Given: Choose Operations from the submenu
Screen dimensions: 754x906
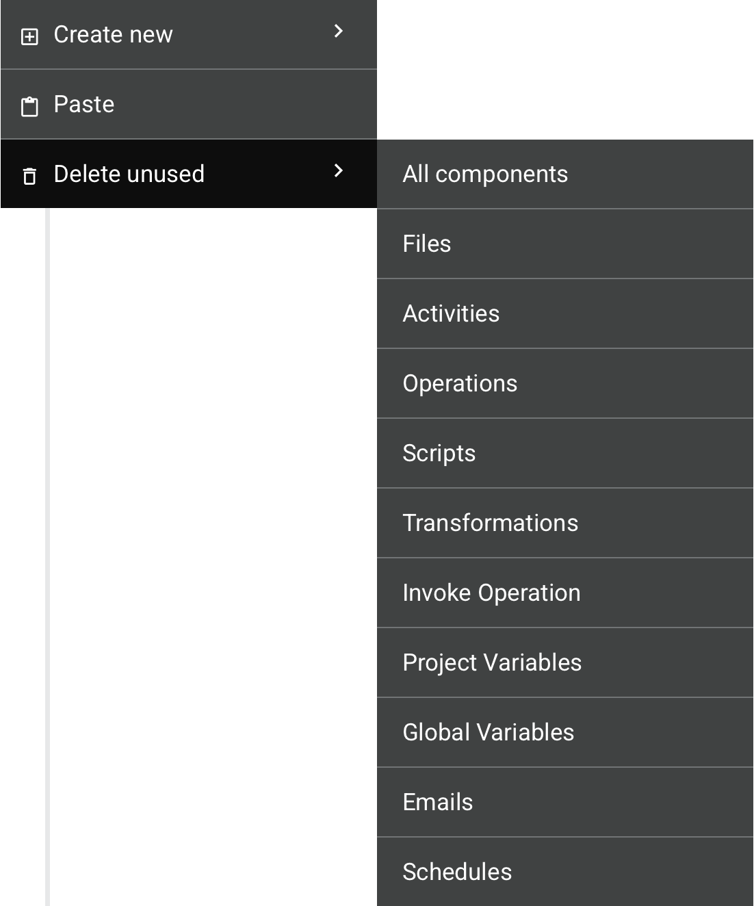Looking at the screenshot, I should 460,384.
